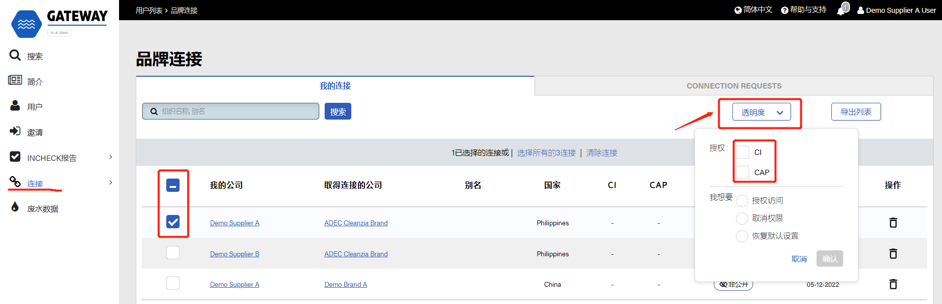Select the 恢复默认设置 radio option
This screenshot has width=942, height=304.
click(742, 236)
